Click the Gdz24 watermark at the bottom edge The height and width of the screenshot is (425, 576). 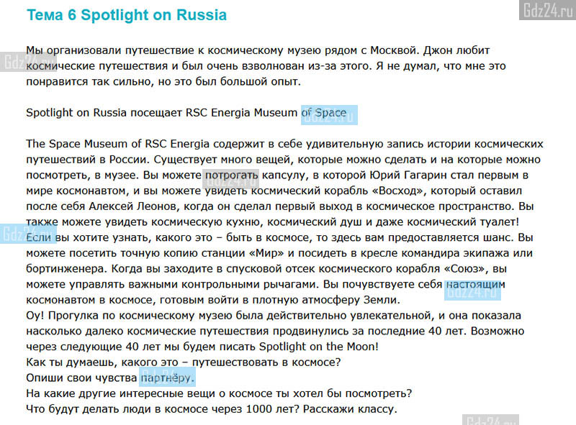(x=490, y=420)
